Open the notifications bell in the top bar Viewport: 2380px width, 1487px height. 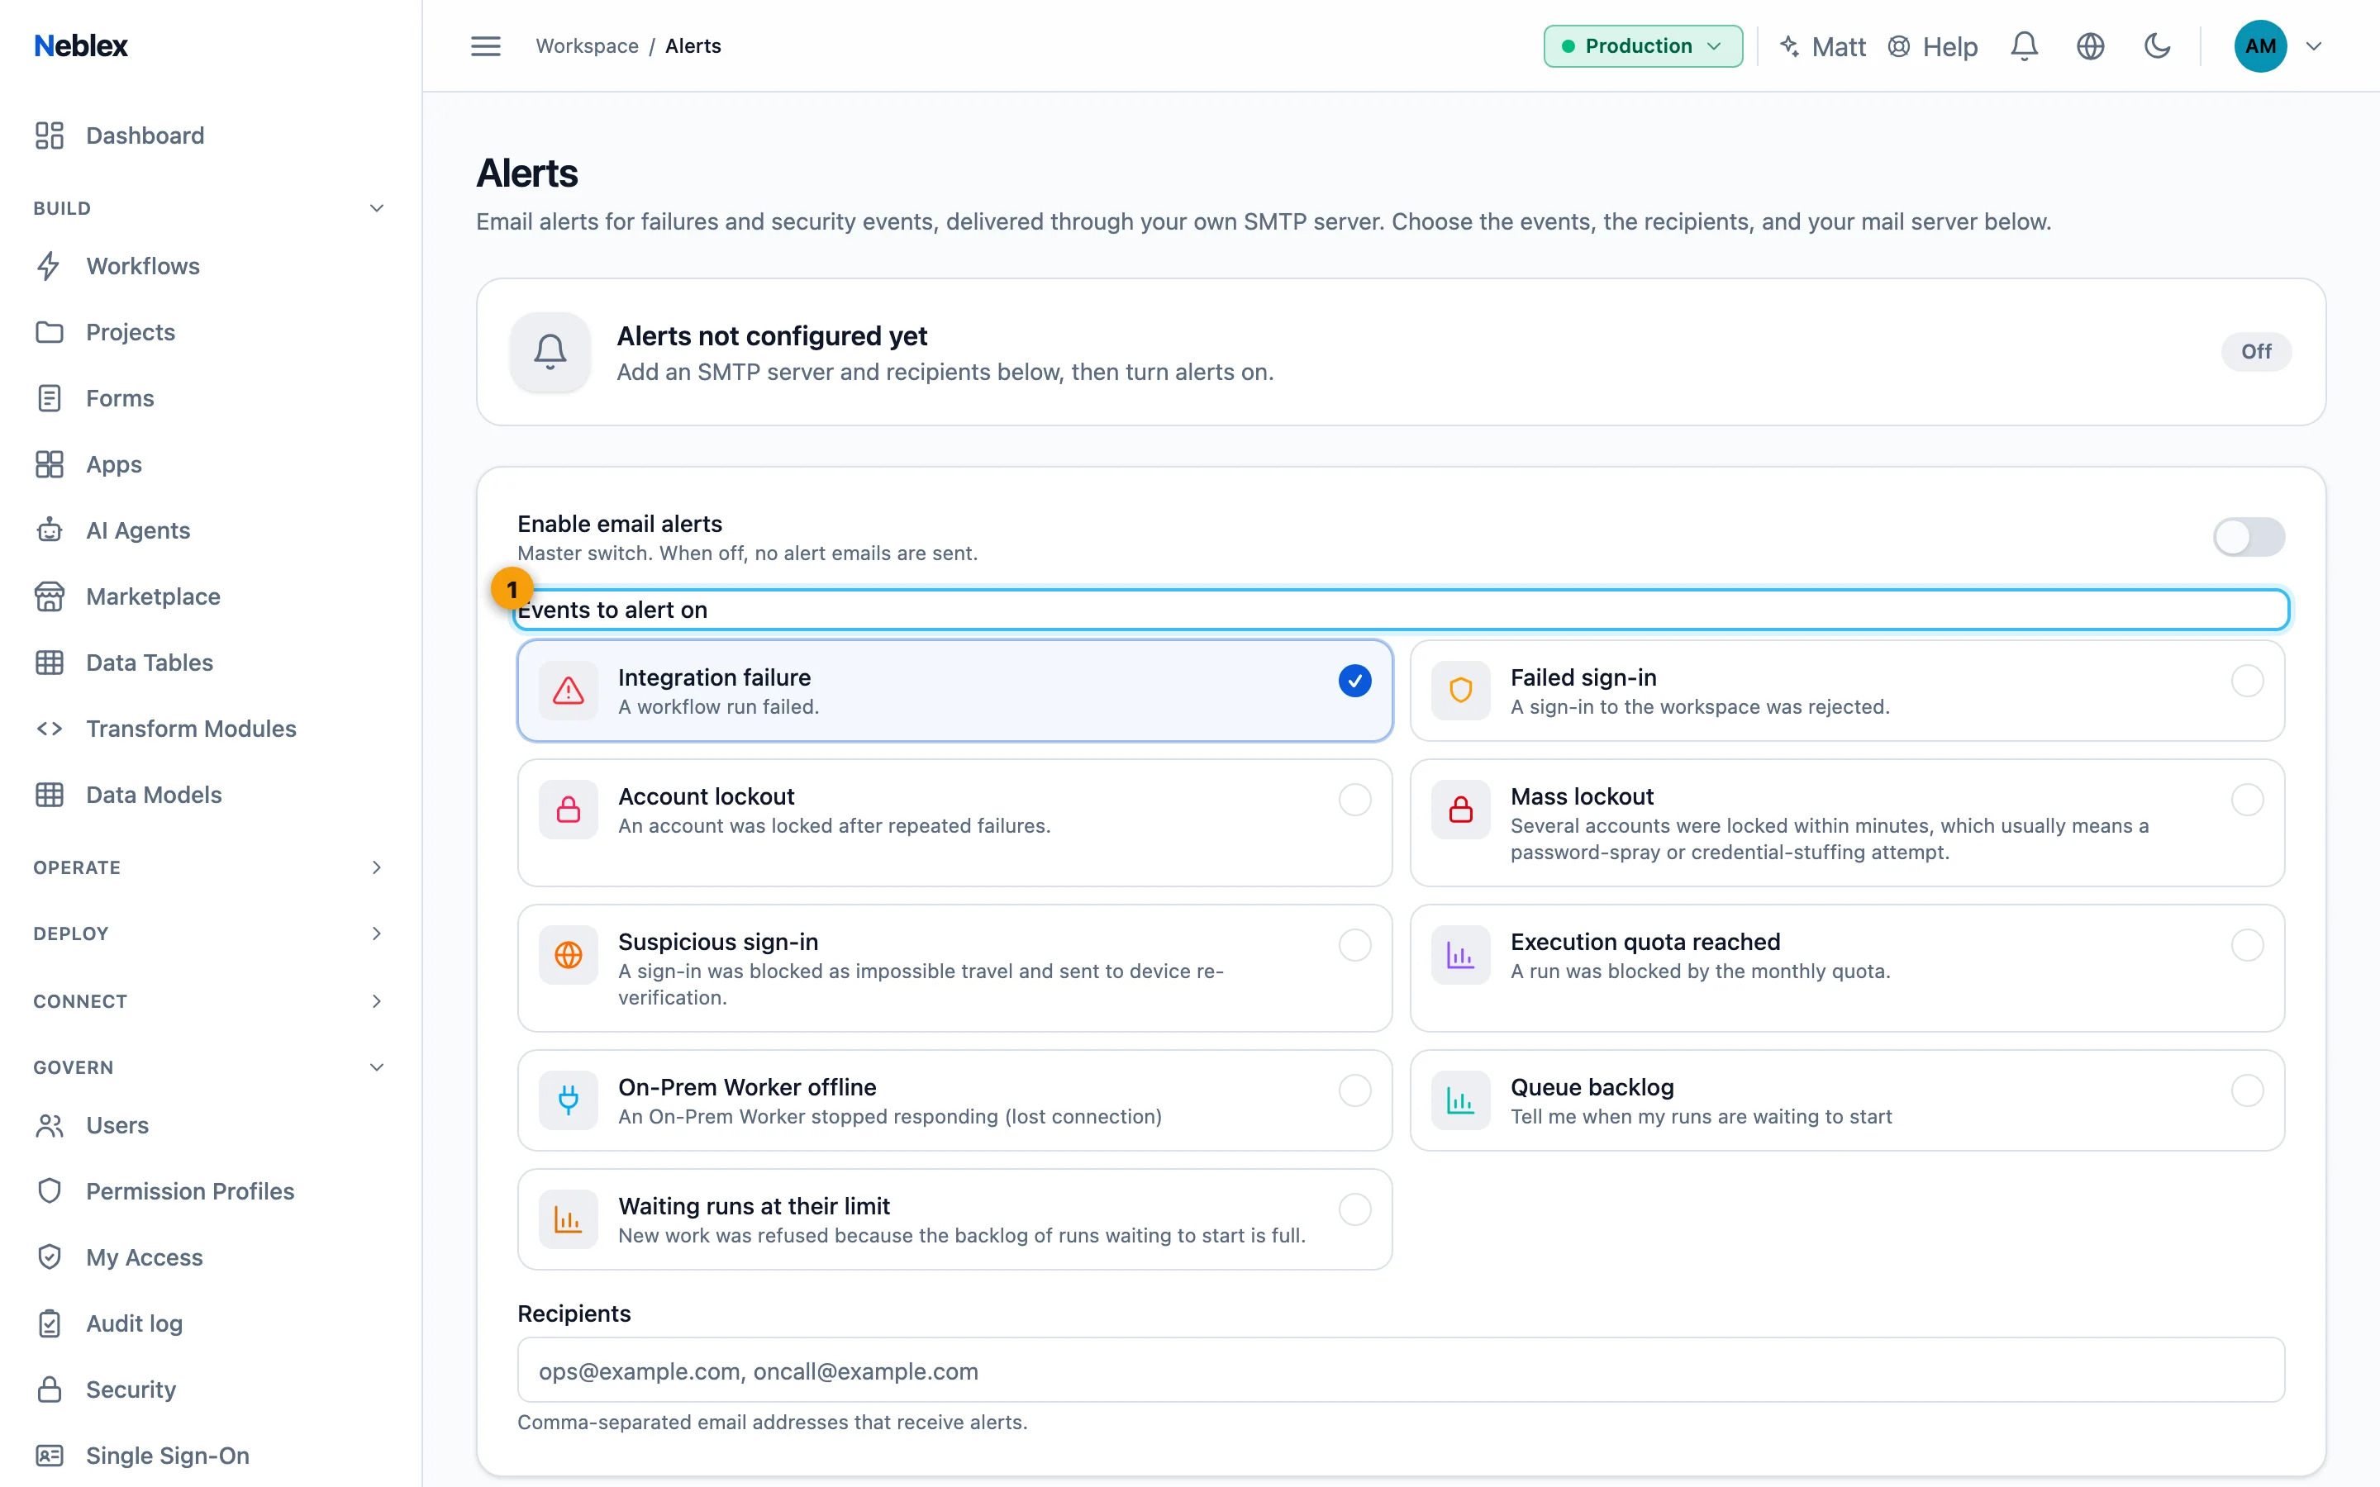point(2024,46)
